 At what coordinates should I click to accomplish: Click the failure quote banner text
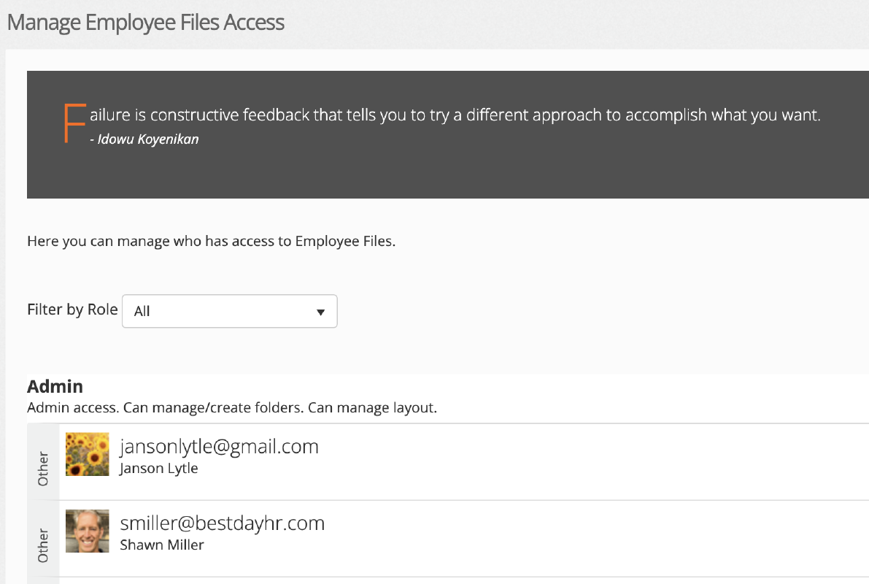tap(455, 115)
